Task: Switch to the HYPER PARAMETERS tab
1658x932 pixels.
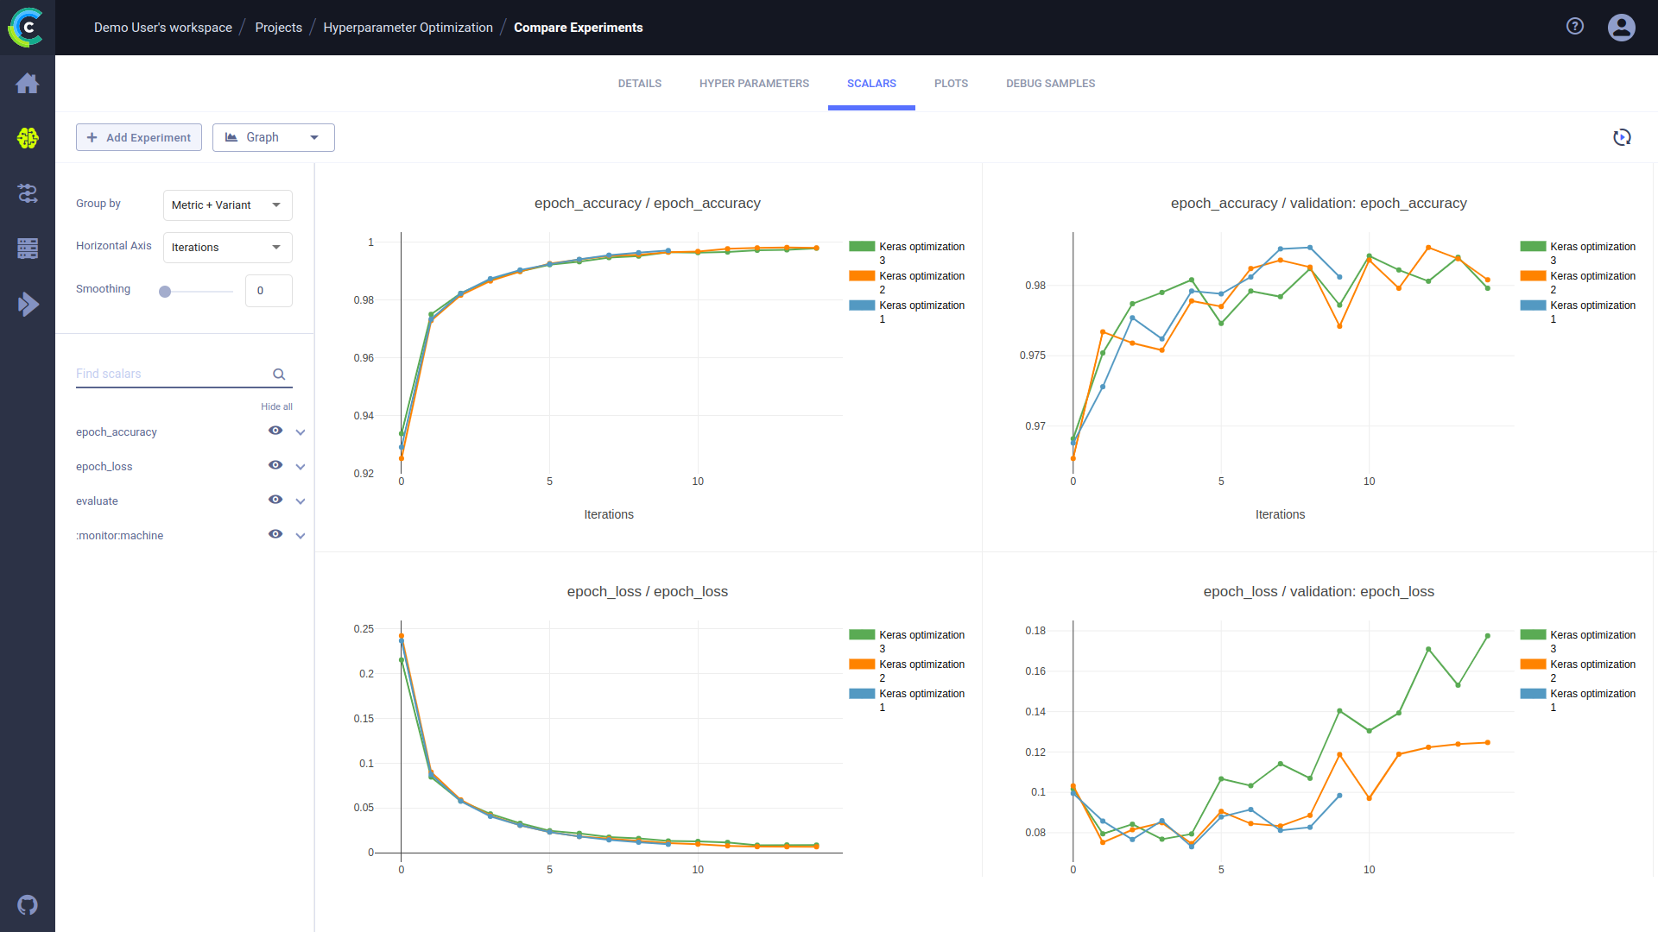Action: (754, 84)
